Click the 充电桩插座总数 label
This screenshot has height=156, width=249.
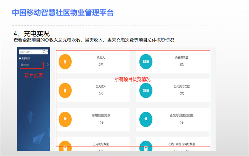[101, 115]
